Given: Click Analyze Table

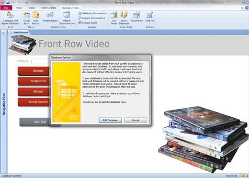Looking at the screenshot, I should pyautogui.click(x=88, y=23).
